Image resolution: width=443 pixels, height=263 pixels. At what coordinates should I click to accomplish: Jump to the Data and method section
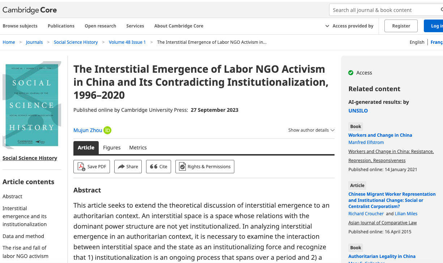[23, 236]
